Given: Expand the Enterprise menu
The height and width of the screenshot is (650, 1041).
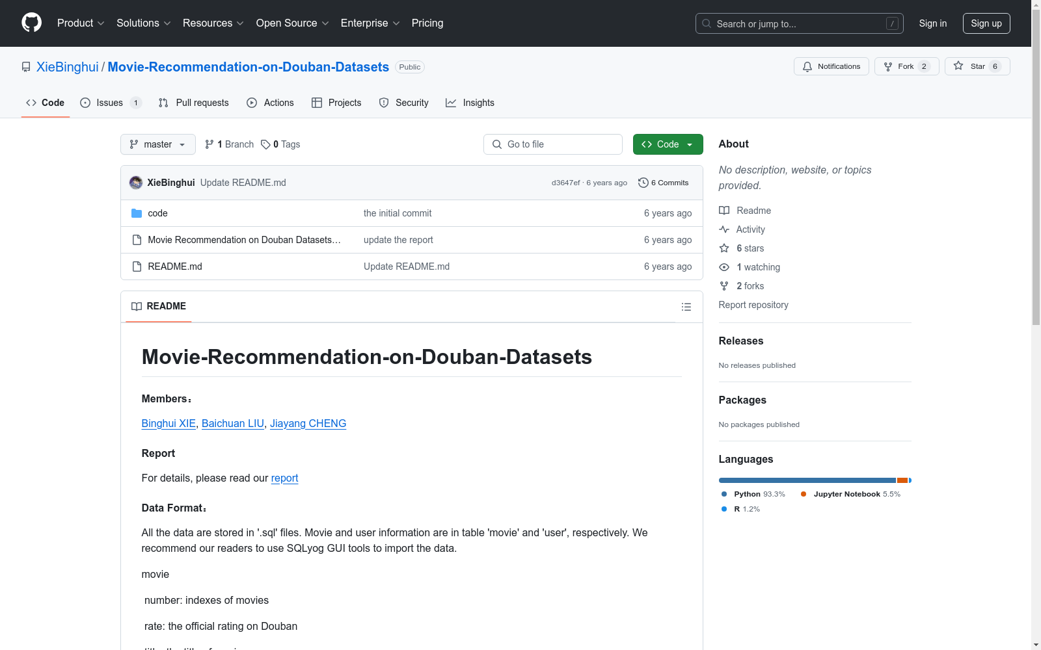Looking at the screenshot, I should click(x=370, y=23).
